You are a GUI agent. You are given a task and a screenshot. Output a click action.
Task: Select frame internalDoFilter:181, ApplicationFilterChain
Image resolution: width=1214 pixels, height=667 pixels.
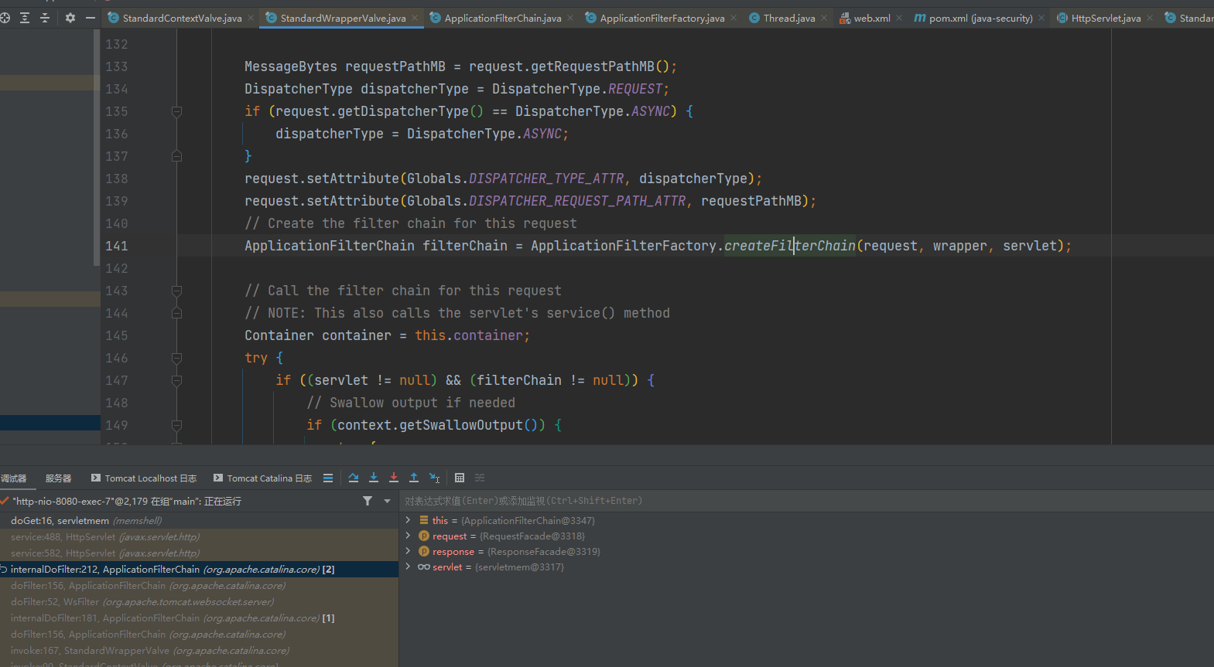tap(199, 618)
